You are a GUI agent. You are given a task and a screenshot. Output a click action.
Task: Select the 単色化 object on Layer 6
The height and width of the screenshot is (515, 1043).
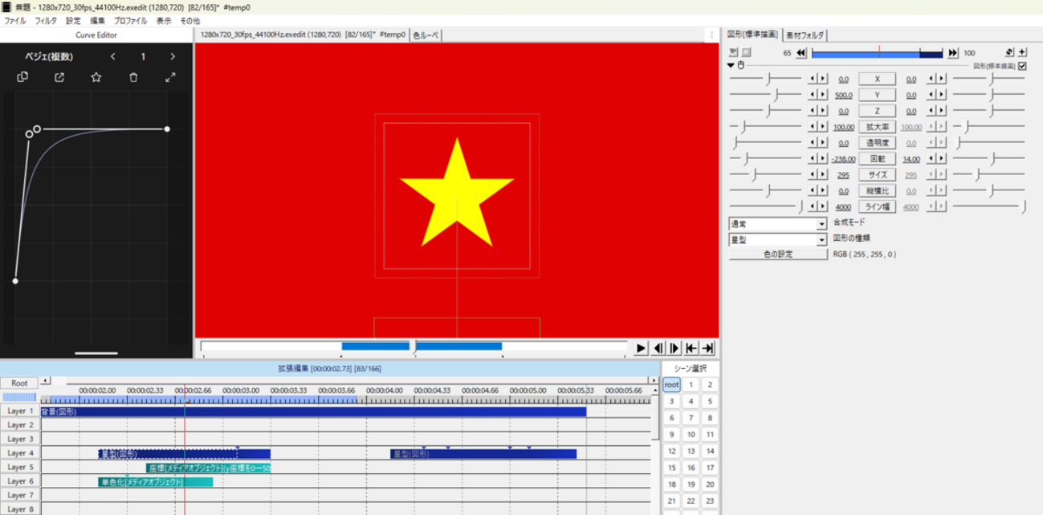[155, 482]
